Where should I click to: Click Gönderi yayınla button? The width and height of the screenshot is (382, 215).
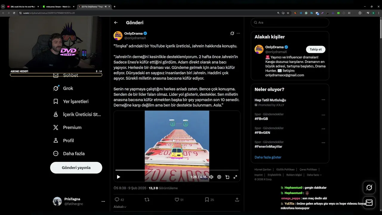point(76,168)
